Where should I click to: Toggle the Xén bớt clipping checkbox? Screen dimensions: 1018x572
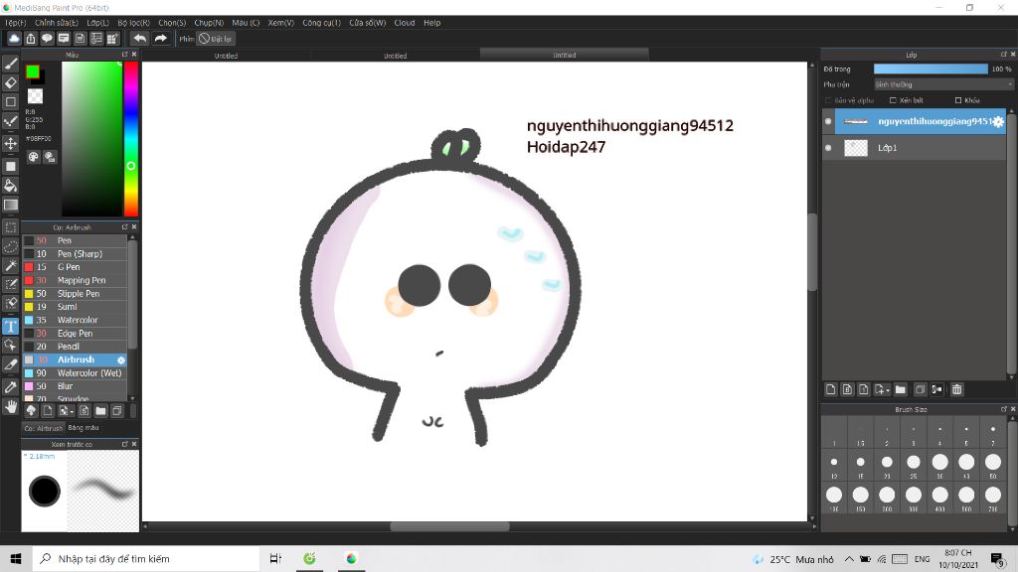pos(894,100)
